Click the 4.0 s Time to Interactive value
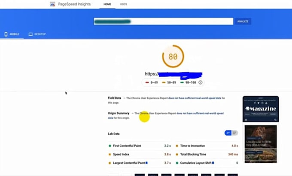 [234, 146]
